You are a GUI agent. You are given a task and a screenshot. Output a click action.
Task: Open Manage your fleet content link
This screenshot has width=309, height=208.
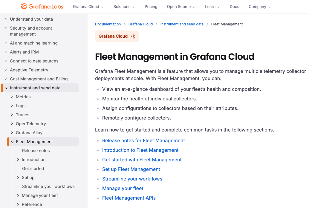pos(123,189)
